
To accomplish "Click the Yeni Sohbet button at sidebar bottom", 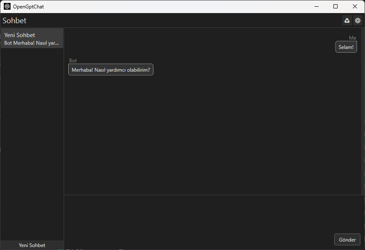I will [x=32, y=245].
